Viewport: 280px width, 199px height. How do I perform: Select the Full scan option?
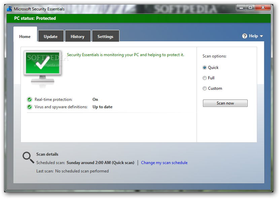click(204, 78)
